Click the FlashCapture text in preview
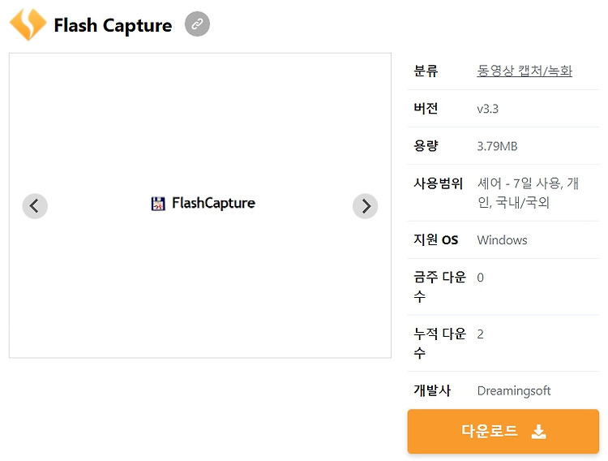 click(x=214, y=203)
